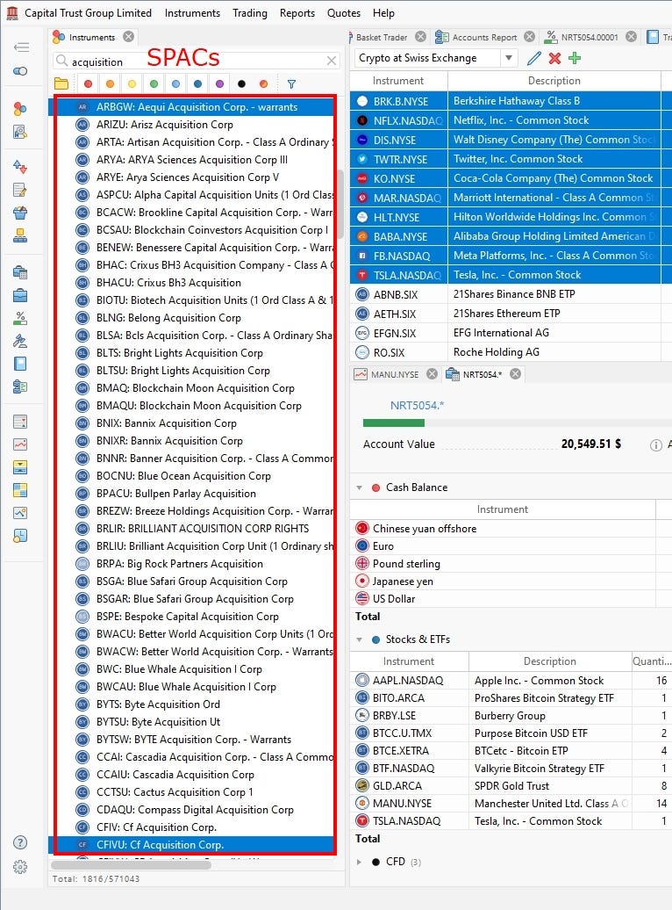Toggle the black asset-class filter circle
Screen dimensions: 672x910
tap(242, 84)
